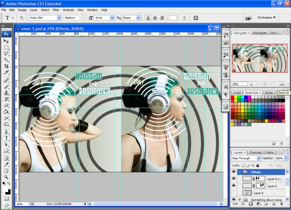This screenshot has height=210, width=291.
Task: Select the Hand tool
Action: [6, 170]
